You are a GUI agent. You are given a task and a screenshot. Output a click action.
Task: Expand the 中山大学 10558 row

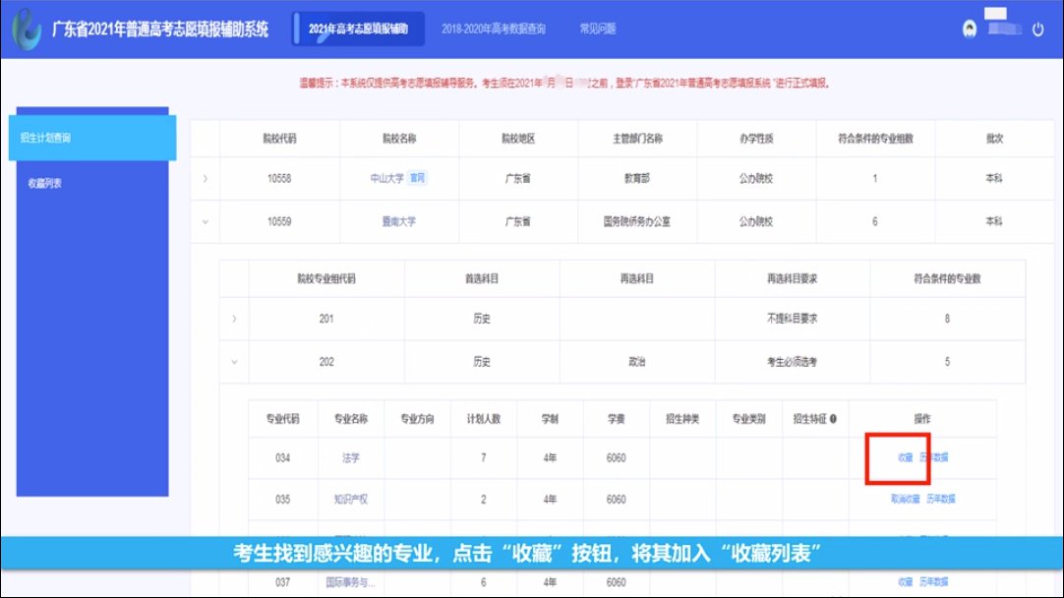[205, 179]
